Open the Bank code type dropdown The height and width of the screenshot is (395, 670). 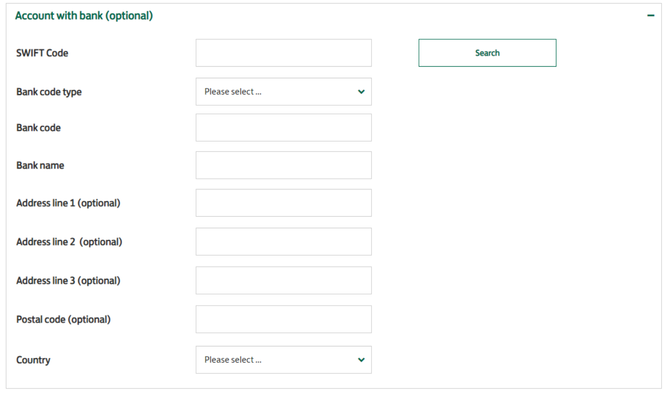[284, 92]
